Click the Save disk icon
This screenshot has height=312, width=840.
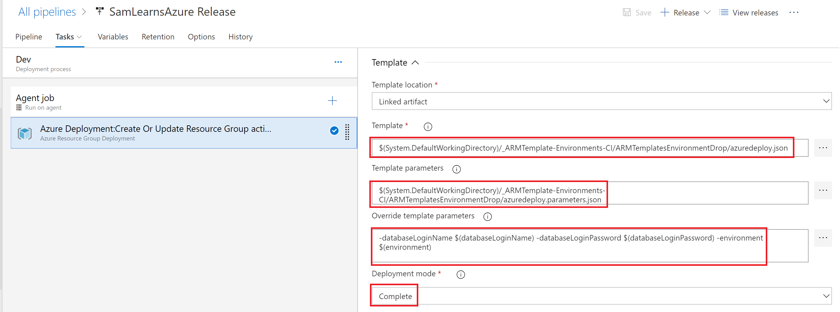coord(627,12)
